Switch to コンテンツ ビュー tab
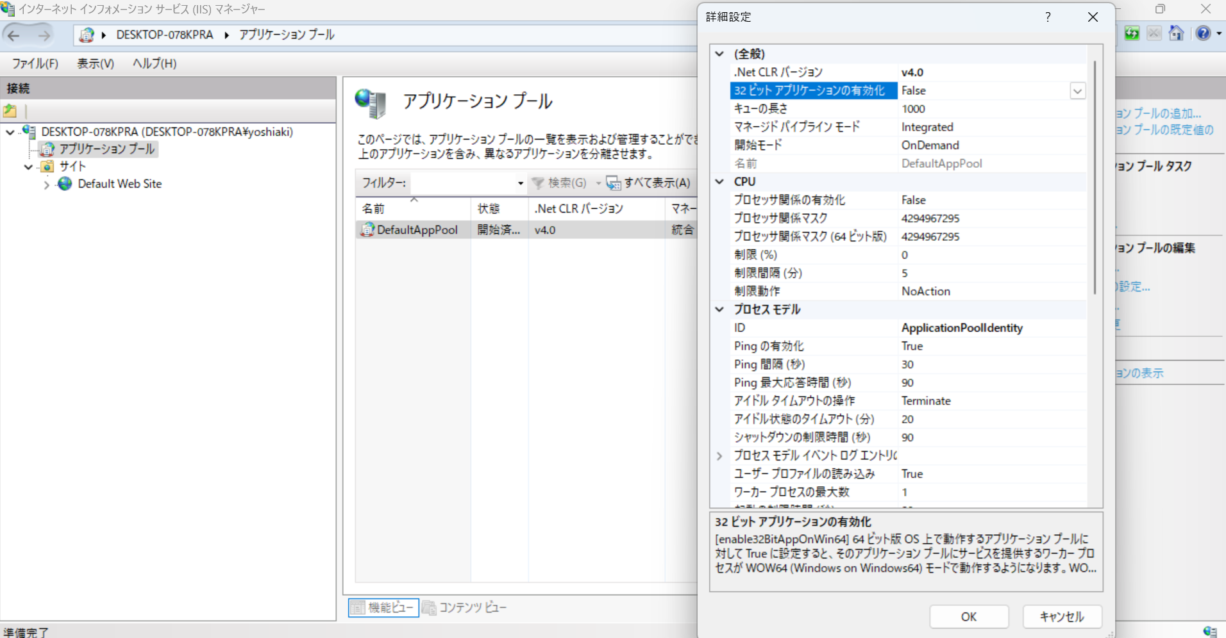This screenshot has width=1226, height=638. 464,607
